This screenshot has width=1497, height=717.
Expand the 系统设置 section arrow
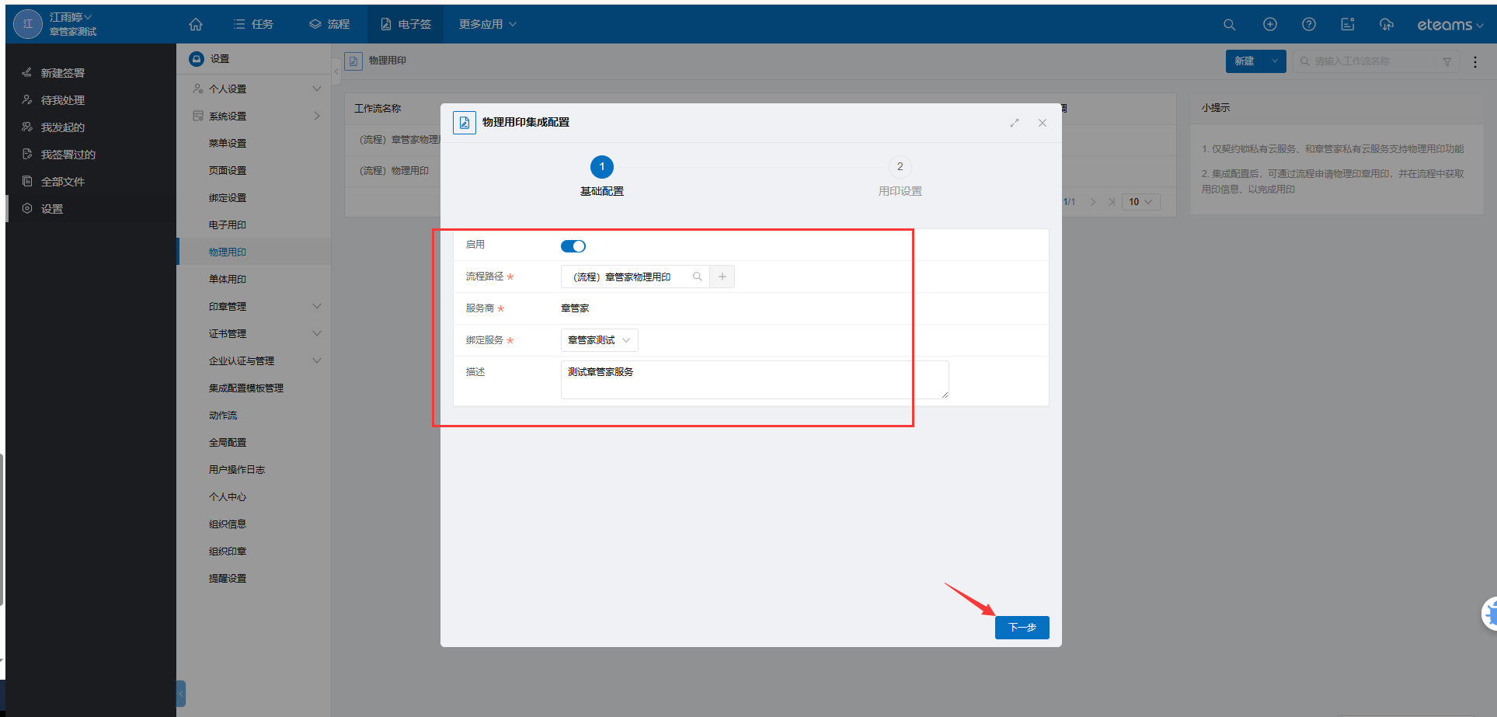click(x=317, y=116)
